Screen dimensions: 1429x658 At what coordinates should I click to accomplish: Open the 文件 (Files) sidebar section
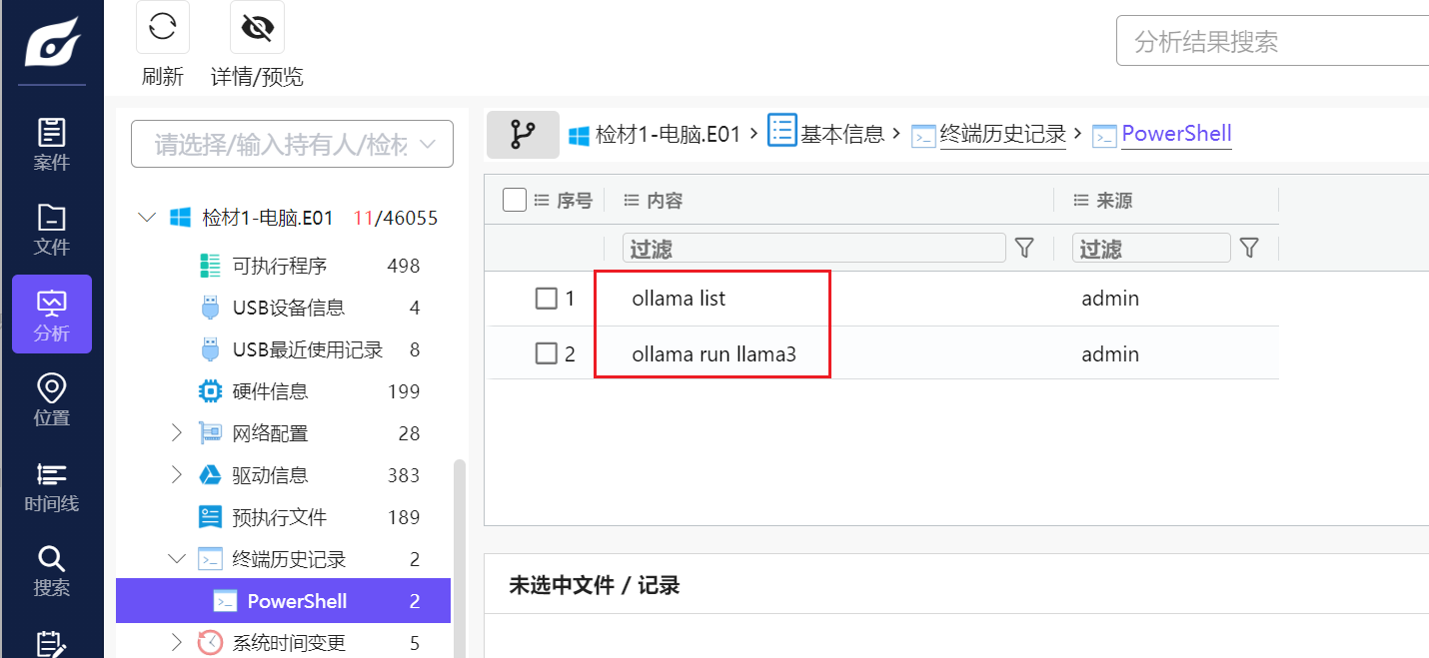point(51,229)
